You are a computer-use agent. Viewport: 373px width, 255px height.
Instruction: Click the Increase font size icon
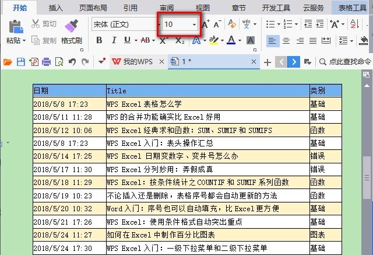click(206, 24)
